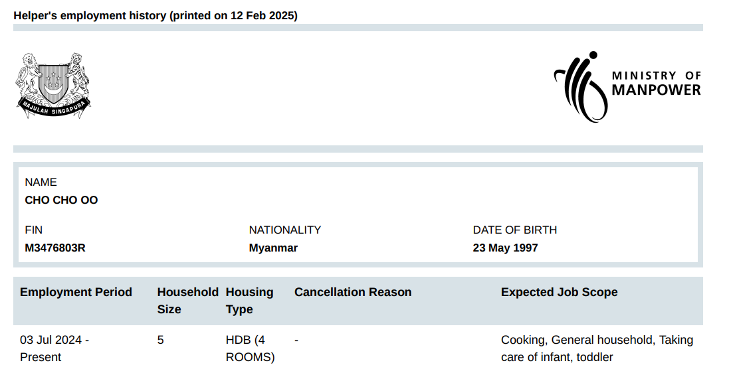Click the Employment Period column header
Image resolution: width=731 pixels, height=371 pixels.
pos(76,292)
